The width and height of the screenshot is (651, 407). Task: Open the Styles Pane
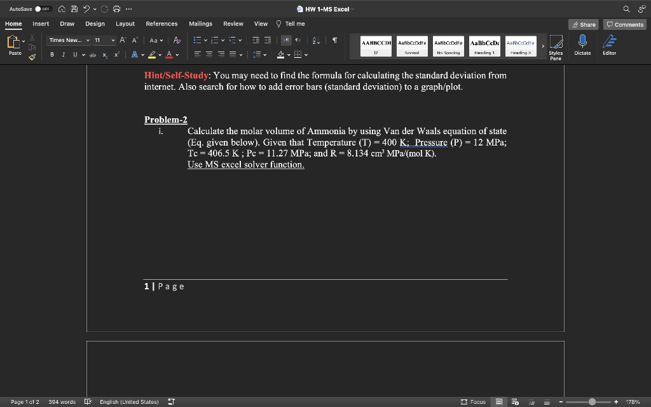pyautogui.click(x=556, y=47)
